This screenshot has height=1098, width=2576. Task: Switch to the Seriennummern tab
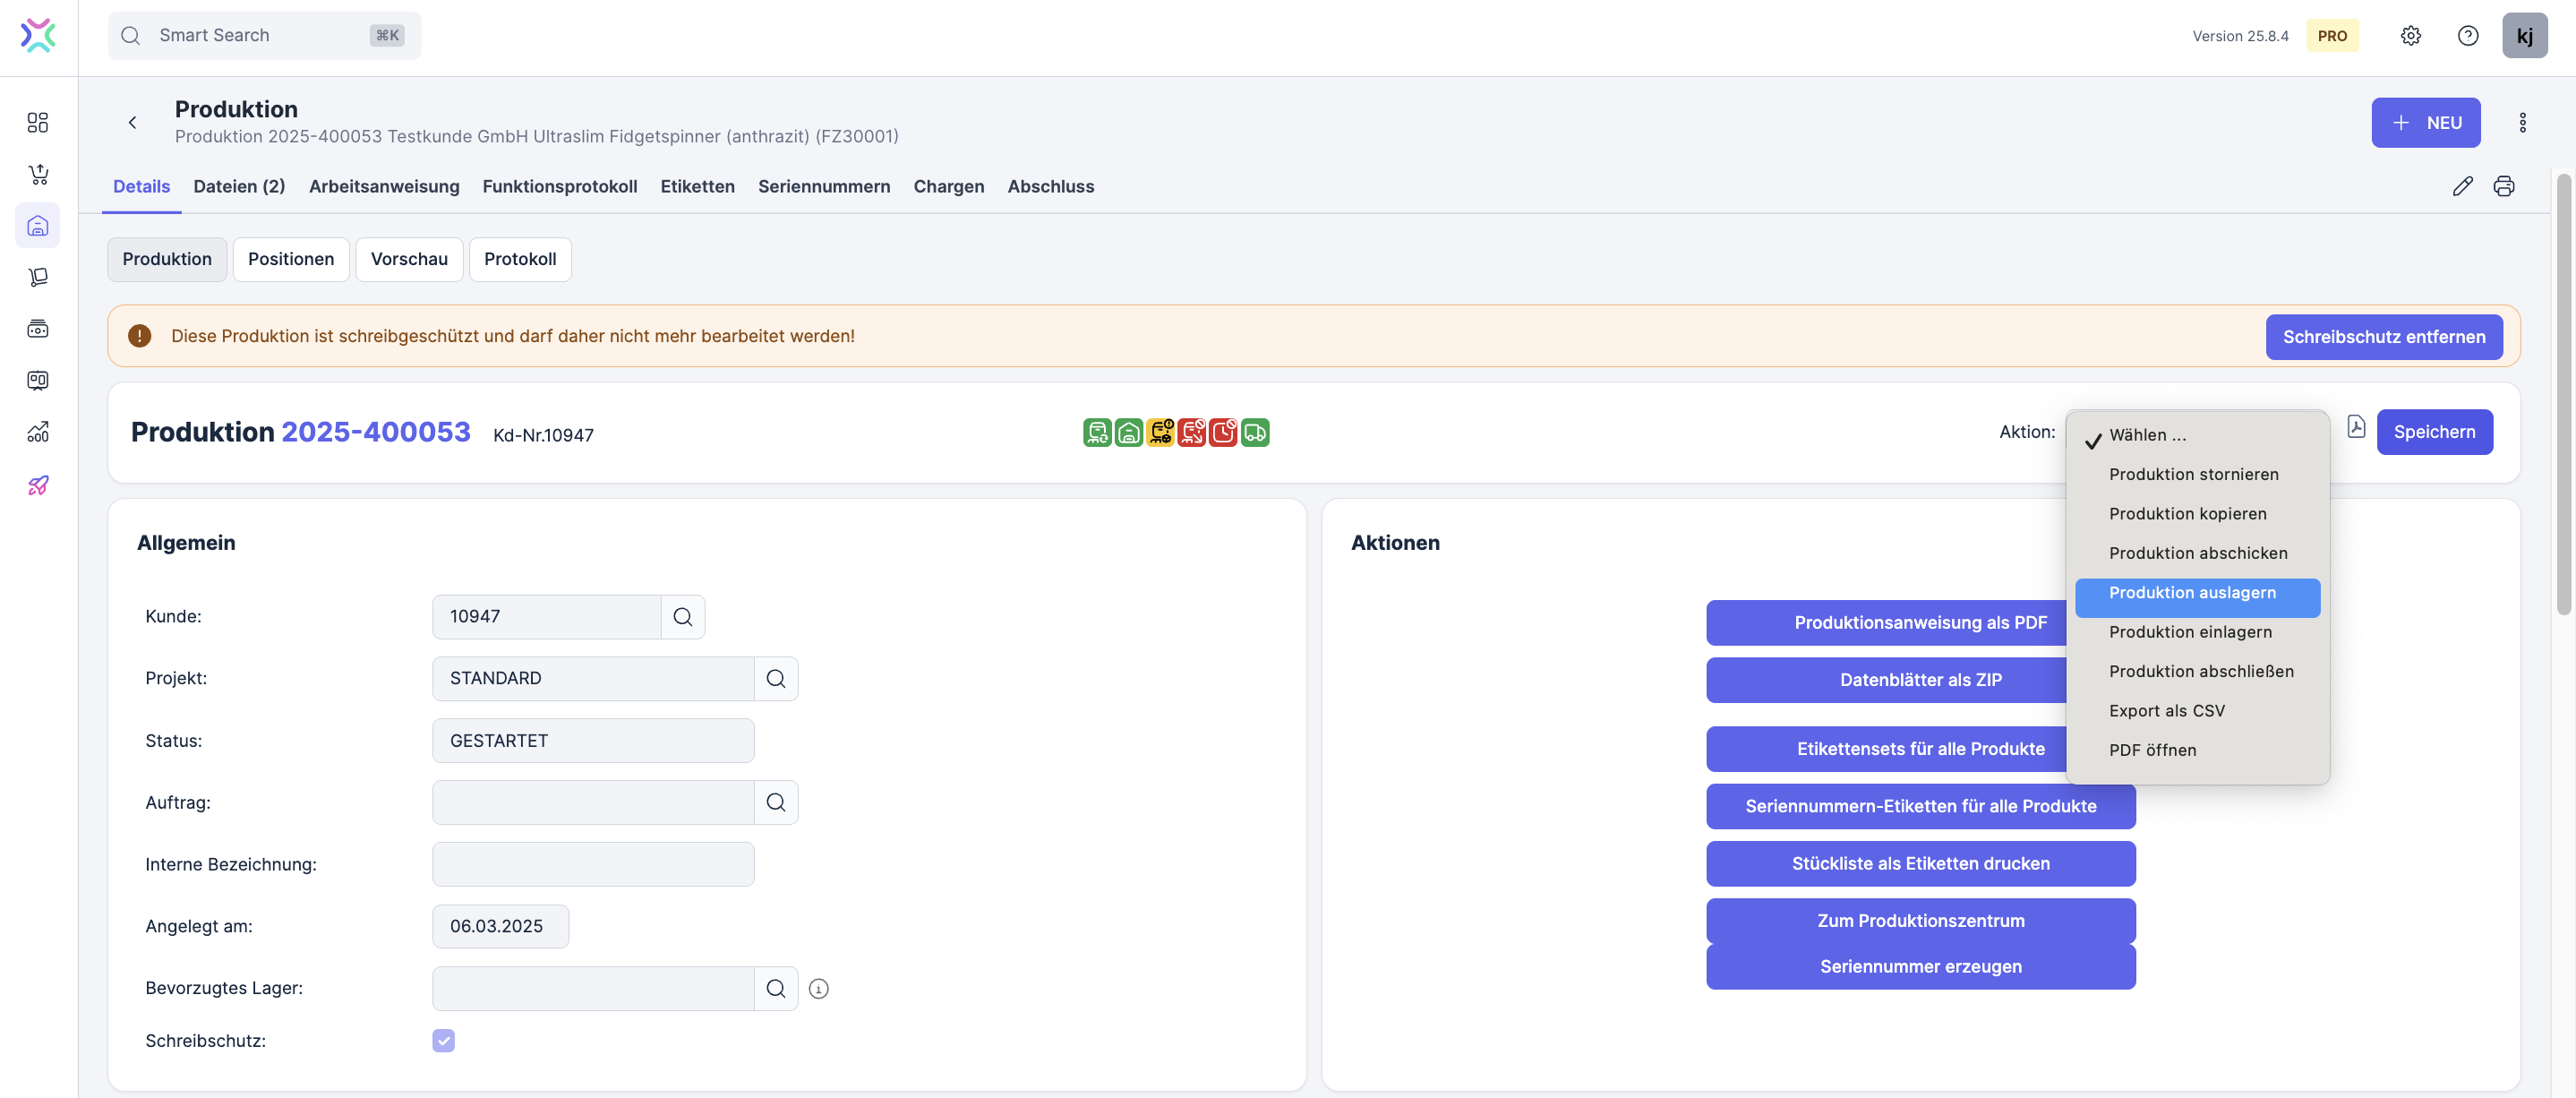coord(823,186)
